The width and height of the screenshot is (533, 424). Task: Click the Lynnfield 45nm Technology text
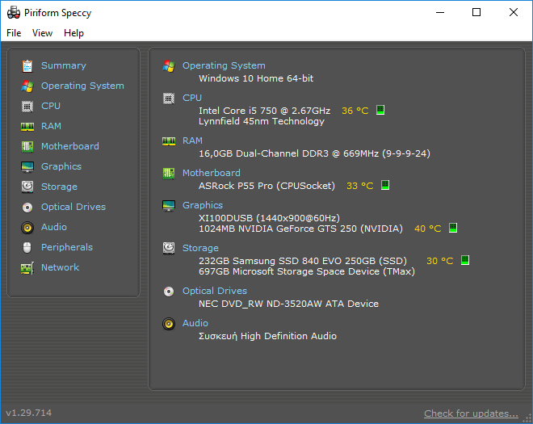262,121
